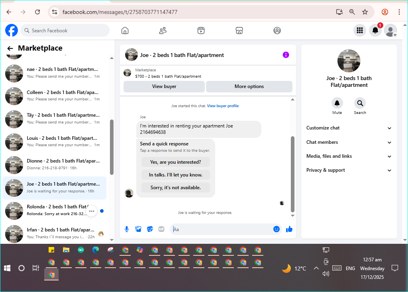
Task: Open Joe's large profile picture in right panel
Action: tap(349, 61)
